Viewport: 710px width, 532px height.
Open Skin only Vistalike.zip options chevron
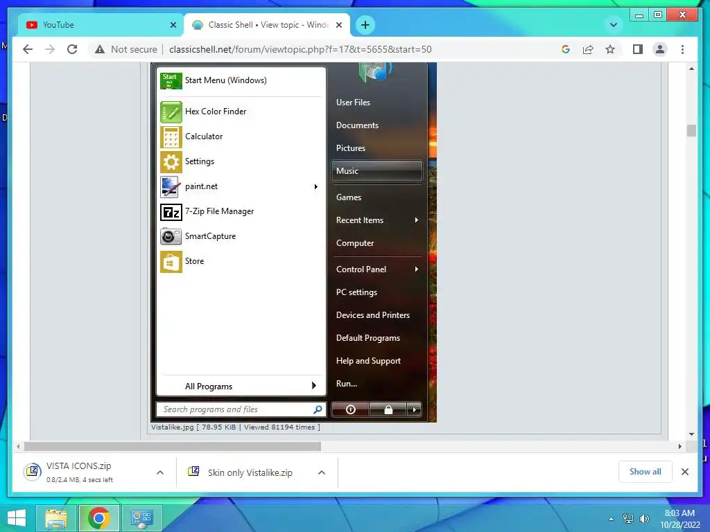pos(322,472)
